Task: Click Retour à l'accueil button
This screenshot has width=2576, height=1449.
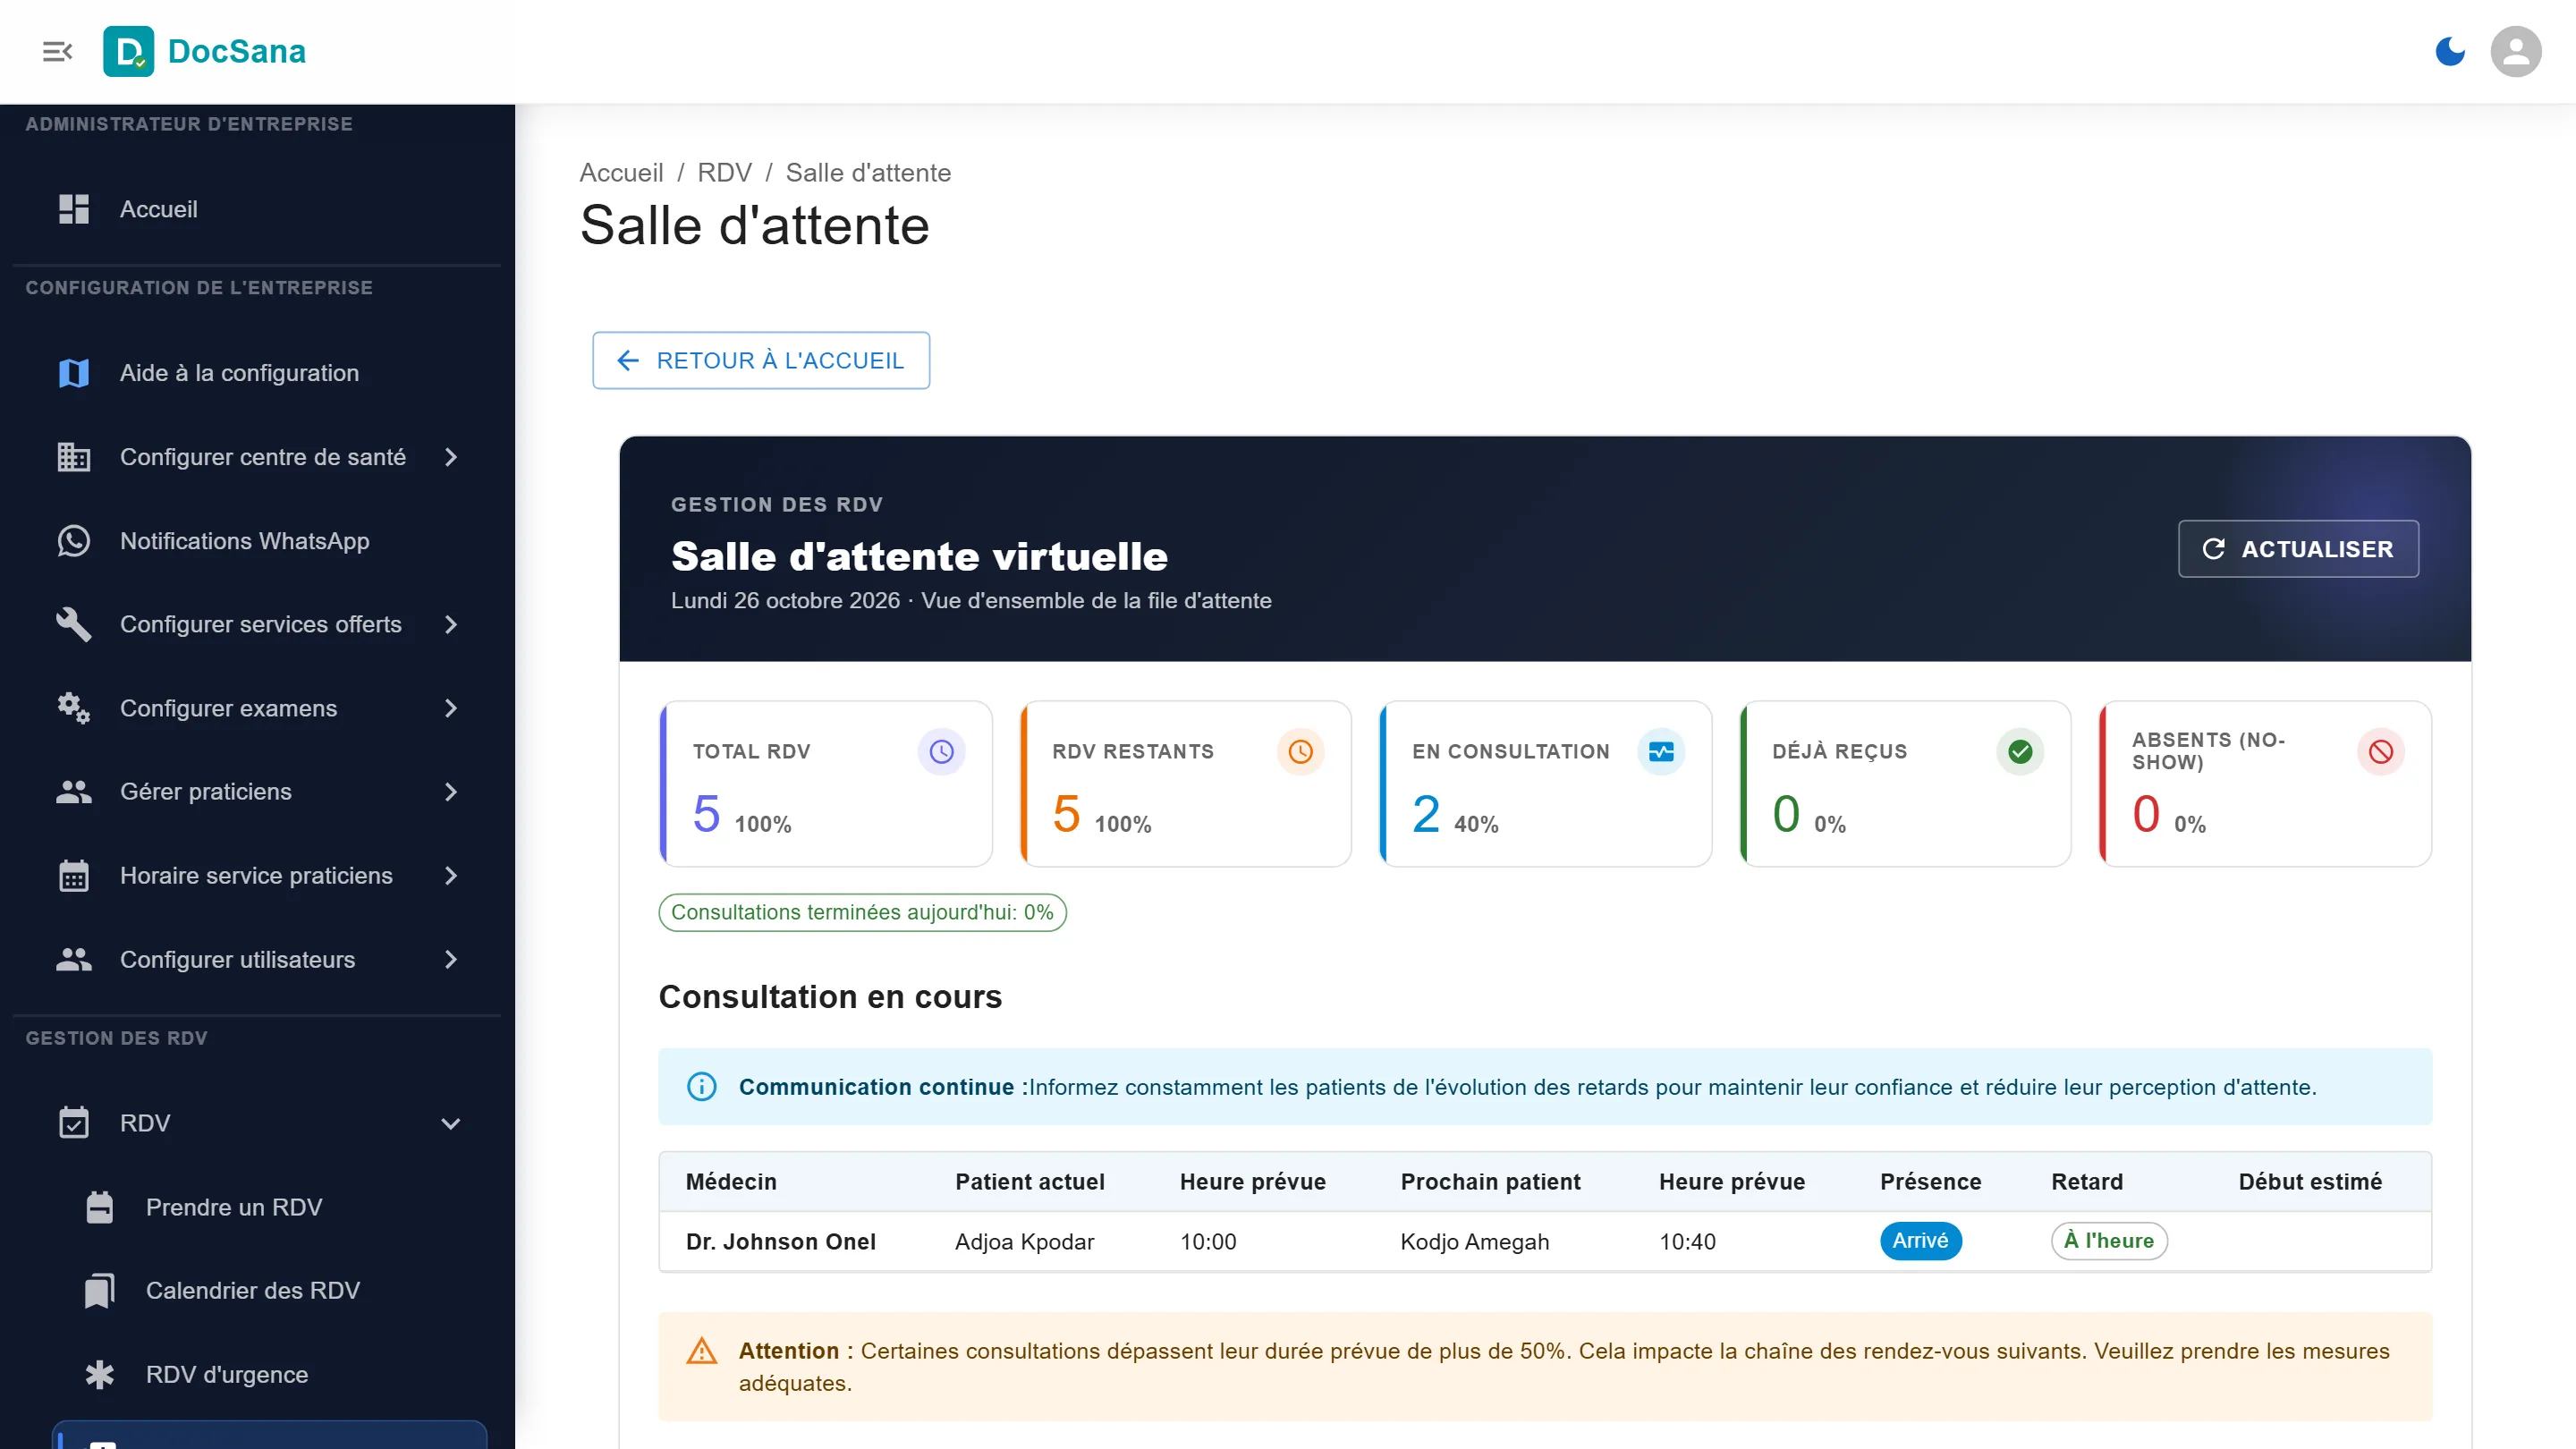Action: point(761,360)
